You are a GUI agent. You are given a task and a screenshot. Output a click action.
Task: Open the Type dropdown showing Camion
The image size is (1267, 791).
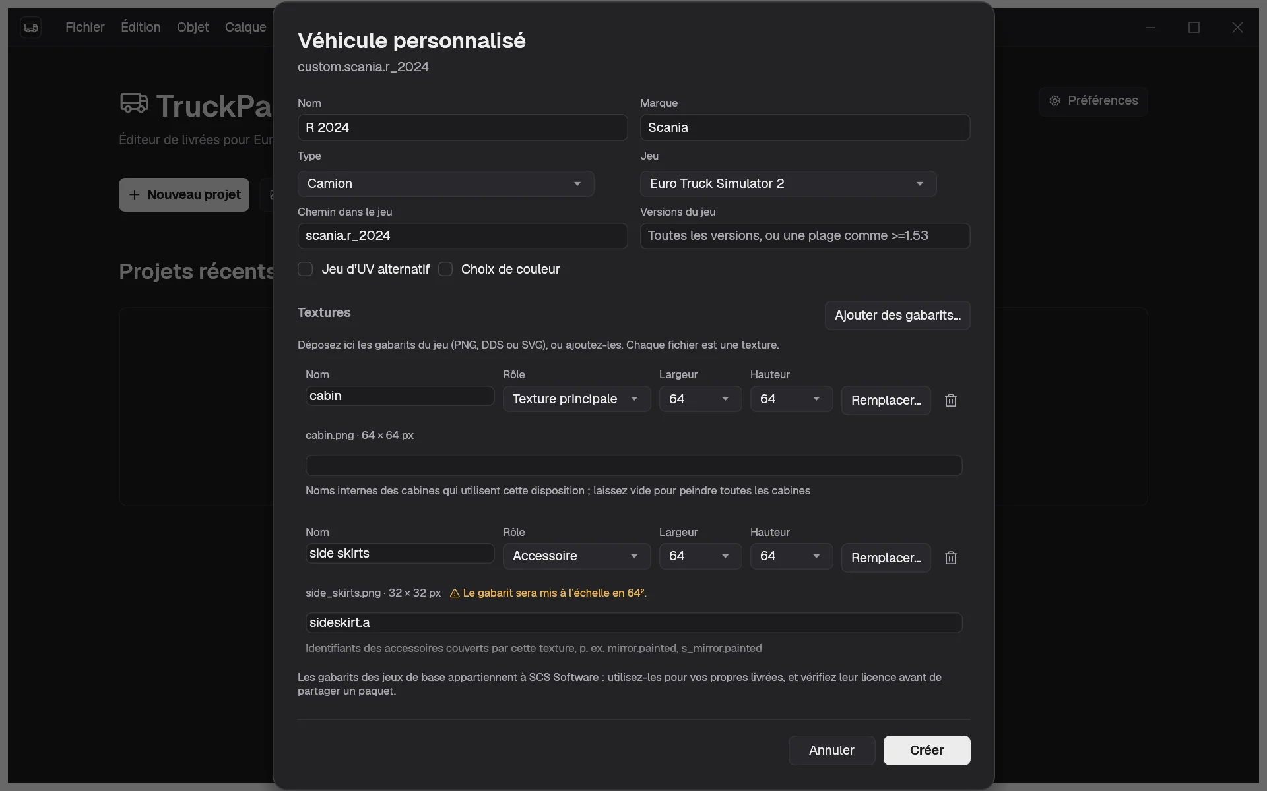(445, 184)
